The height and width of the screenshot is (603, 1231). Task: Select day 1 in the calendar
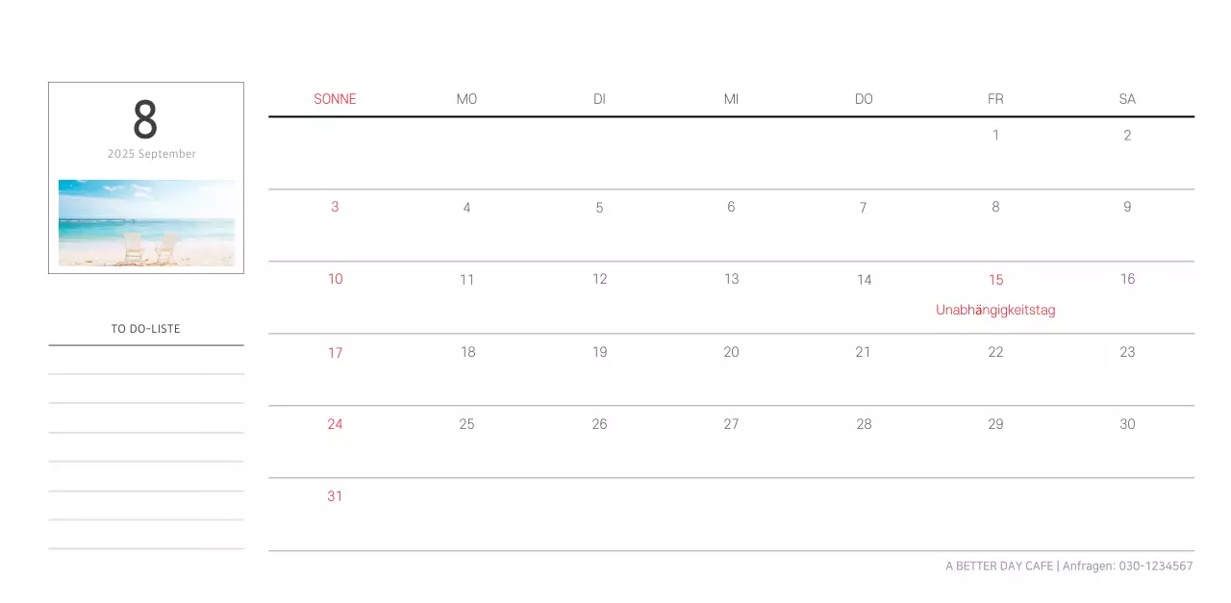coord(995,136)
